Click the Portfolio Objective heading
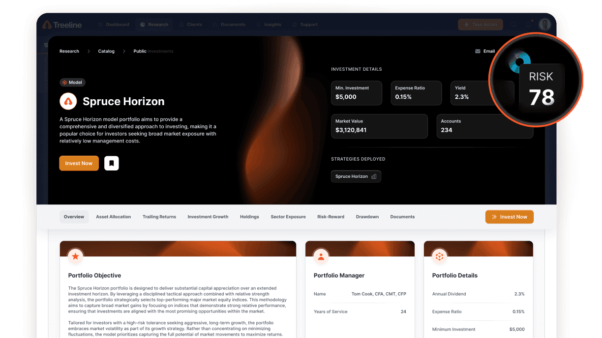 point(94,276)
